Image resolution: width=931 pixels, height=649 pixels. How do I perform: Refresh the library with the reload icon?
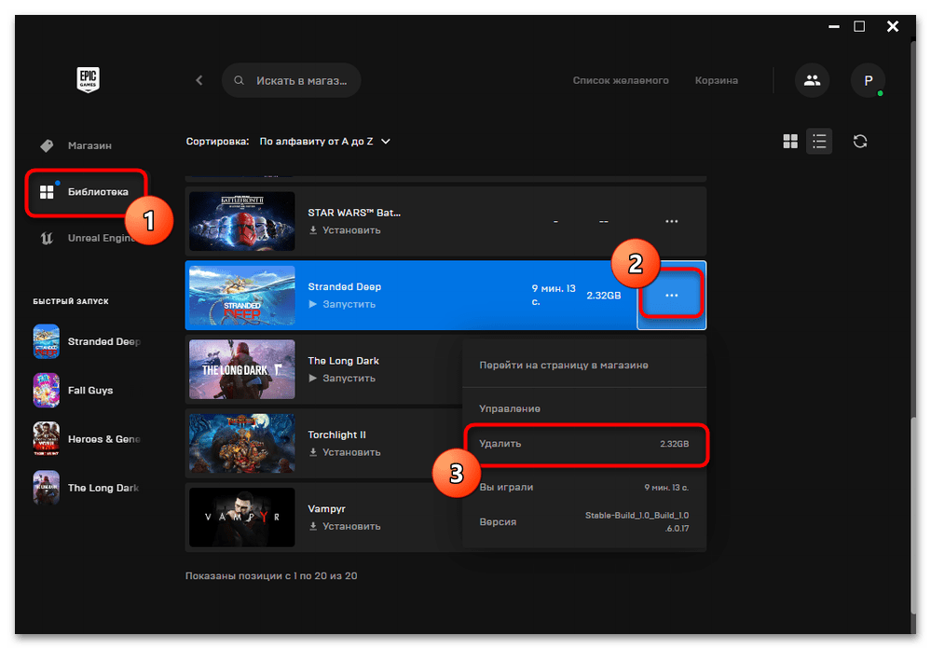pos(860,142)
